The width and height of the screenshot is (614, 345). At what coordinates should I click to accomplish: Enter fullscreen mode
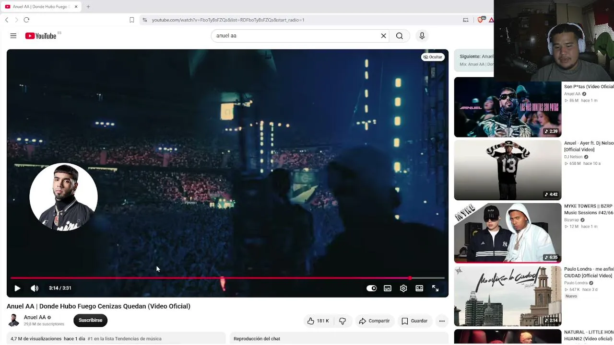pyautogui.click(x=435, y=288)
